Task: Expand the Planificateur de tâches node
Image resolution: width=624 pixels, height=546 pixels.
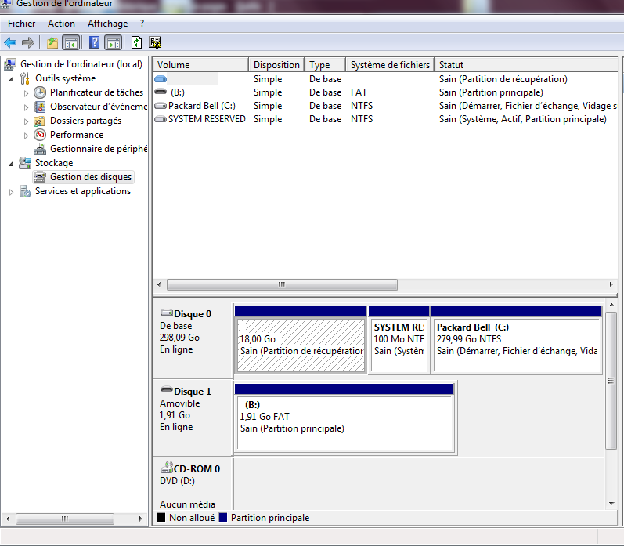Action: tap(27, 93)
